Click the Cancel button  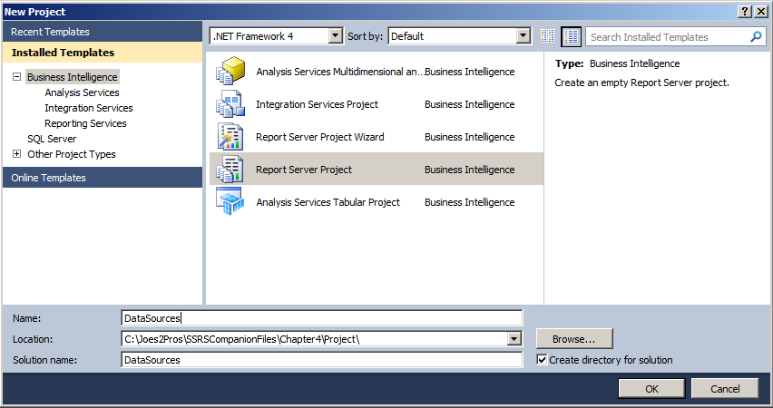point(725,389)
